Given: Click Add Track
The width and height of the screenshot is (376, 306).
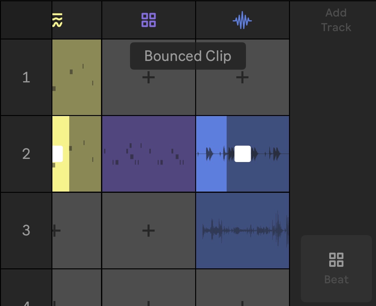Looking at the screenshot, I should (336, 20).
